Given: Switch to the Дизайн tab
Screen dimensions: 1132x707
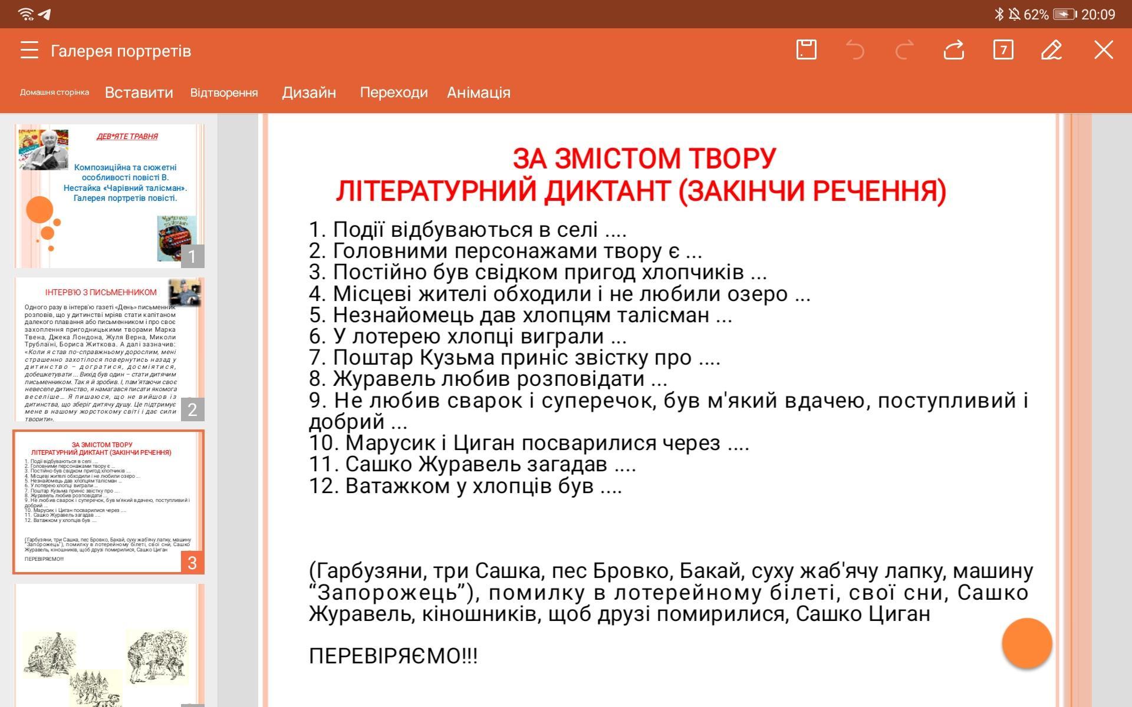Looking at the screenshot, I should [x=309, y=92].
